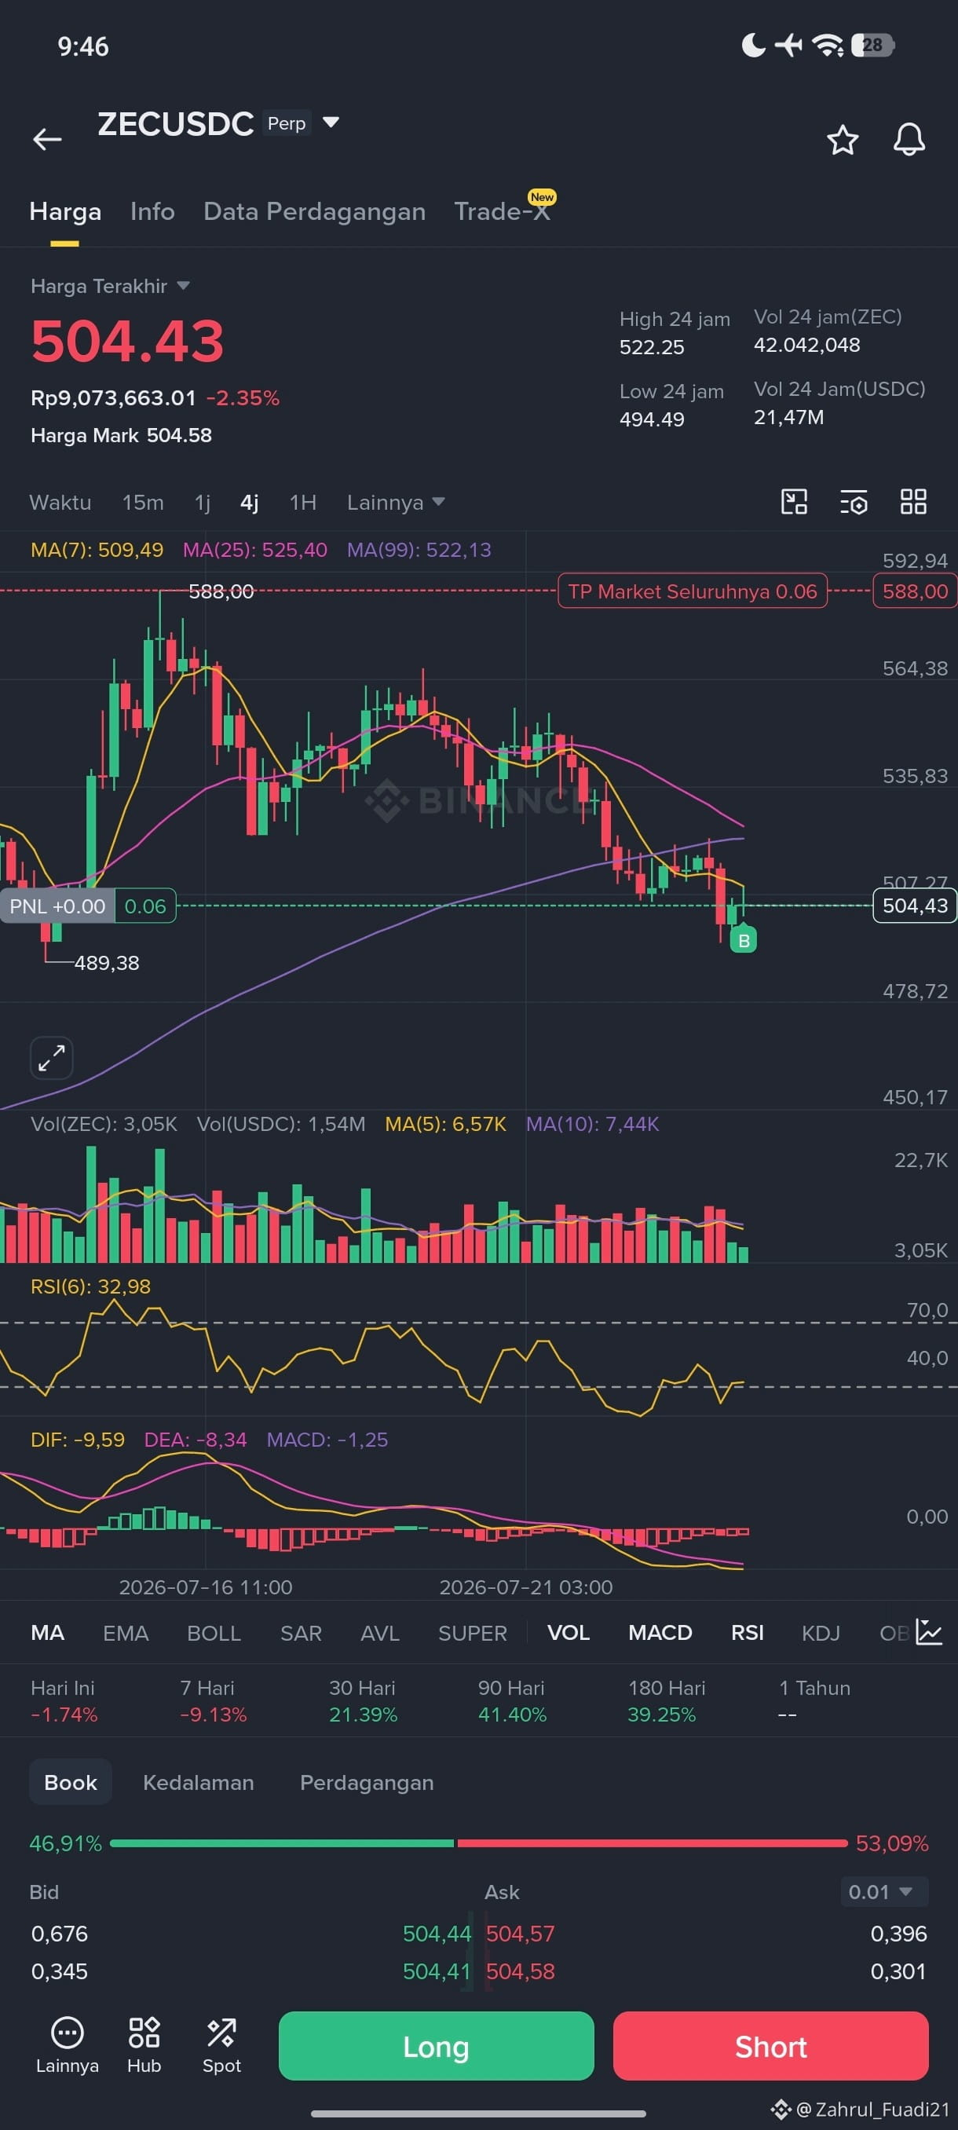This screenshot has height=2130, width=958.
Task: Open chart display settings icon
Action: (853, 502)
